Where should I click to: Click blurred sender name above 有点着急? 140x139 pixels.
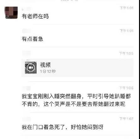click(26, 31)
